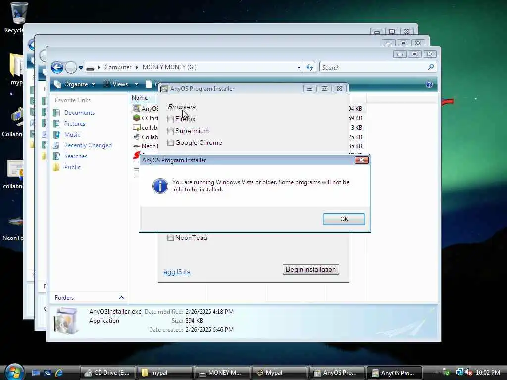Image resolution: width=507 pixels, height=380 pixels.
Task: Select Computer in the address breadcrumb
Action: [118, 67]
